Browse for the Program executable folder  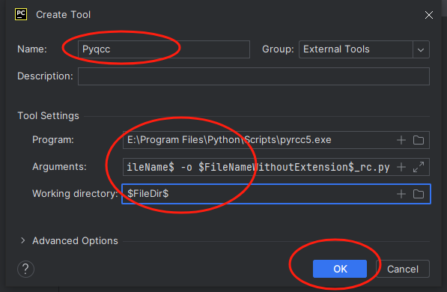[419, 140]
